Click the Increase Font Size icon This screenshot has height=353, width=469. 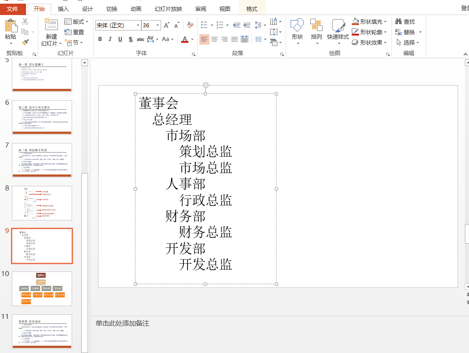[x=167, y=26]
